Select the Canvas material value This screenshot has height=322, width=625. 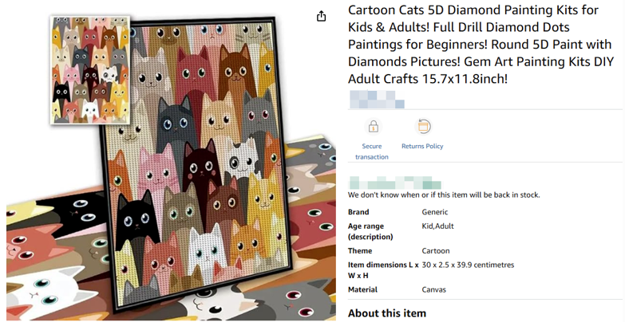click(x=434, y=289)
